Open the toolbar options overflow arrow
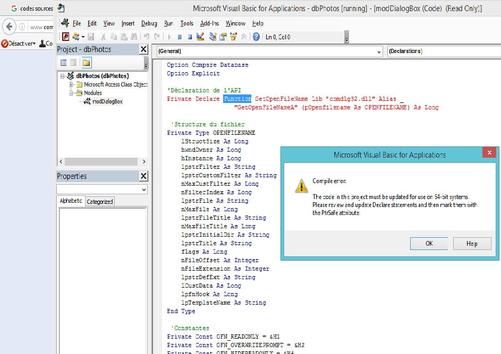The height and width of the screenshot is (354, 501). [347, 37]
